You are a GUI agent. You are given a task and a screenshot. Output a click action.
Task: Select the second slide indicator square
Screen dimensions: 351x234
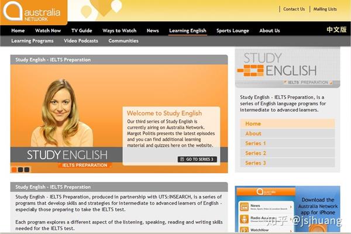point(20,170)
